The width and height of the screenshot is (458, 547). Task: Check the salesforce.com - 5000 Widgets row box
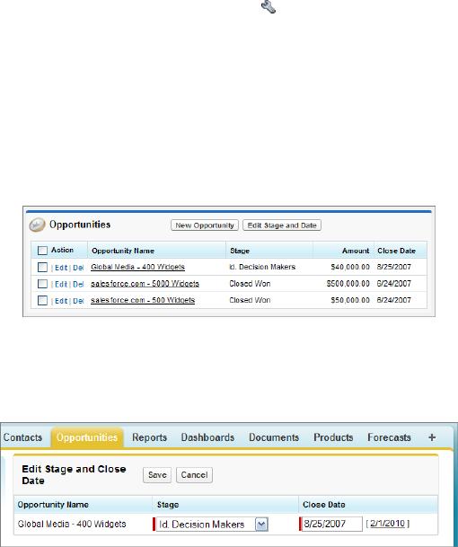42,284
